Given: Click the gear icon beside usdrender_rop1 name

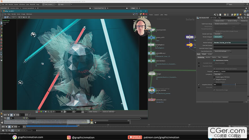Looking at the screenshot, I should click(239, 18).
